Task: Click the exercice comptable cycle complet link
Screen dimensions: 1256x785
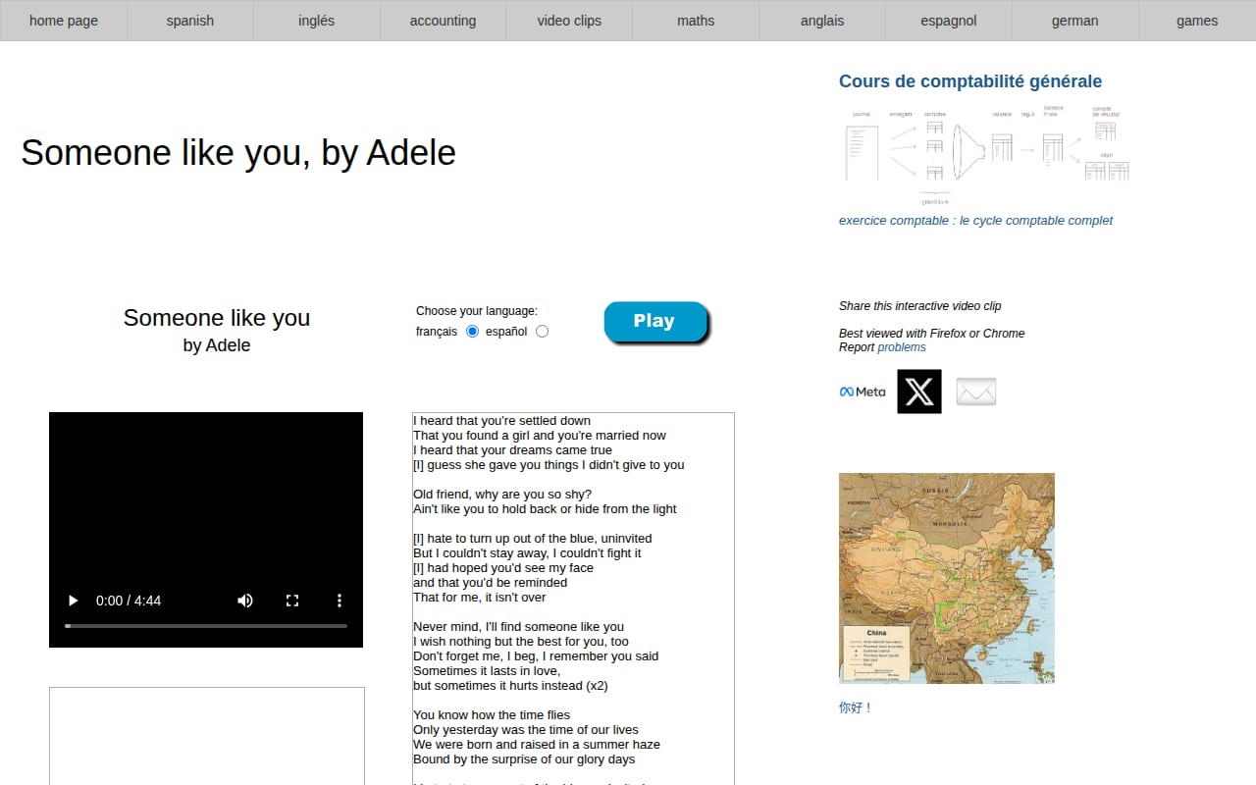Action: click(975, 221)
